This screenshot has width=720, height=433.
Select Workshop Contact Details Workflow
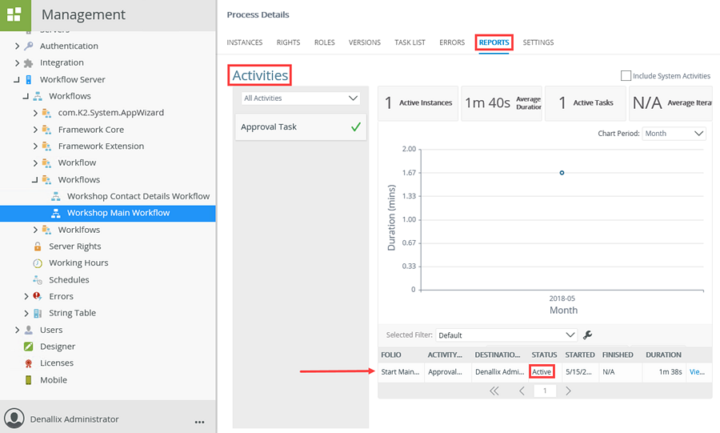pos(138,196)
